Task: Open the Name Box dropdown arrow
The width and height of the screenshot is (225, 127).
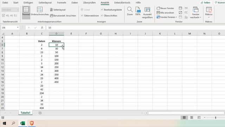Action: coord(18,28)
